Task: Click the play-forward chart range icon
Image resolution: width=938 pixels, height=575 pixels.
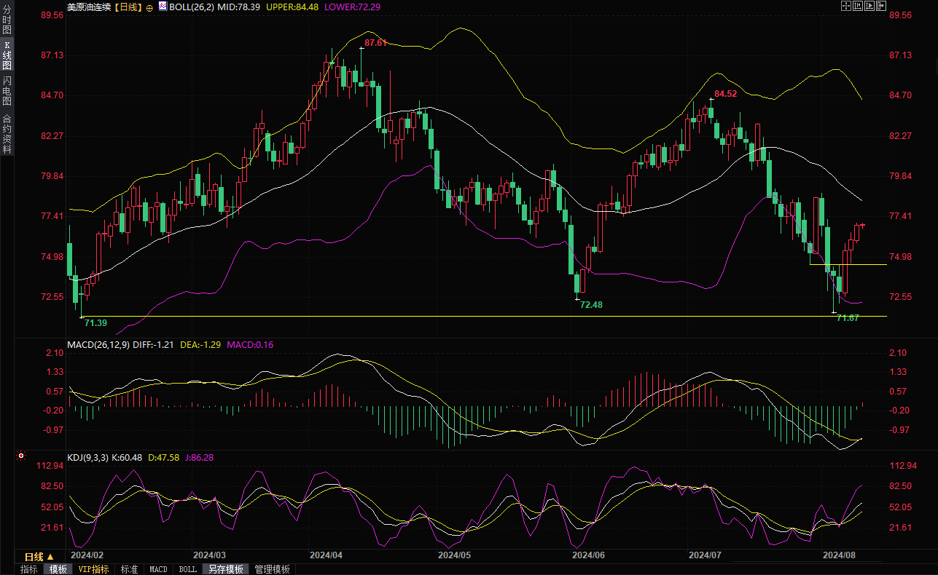Action: click(869, 7)
